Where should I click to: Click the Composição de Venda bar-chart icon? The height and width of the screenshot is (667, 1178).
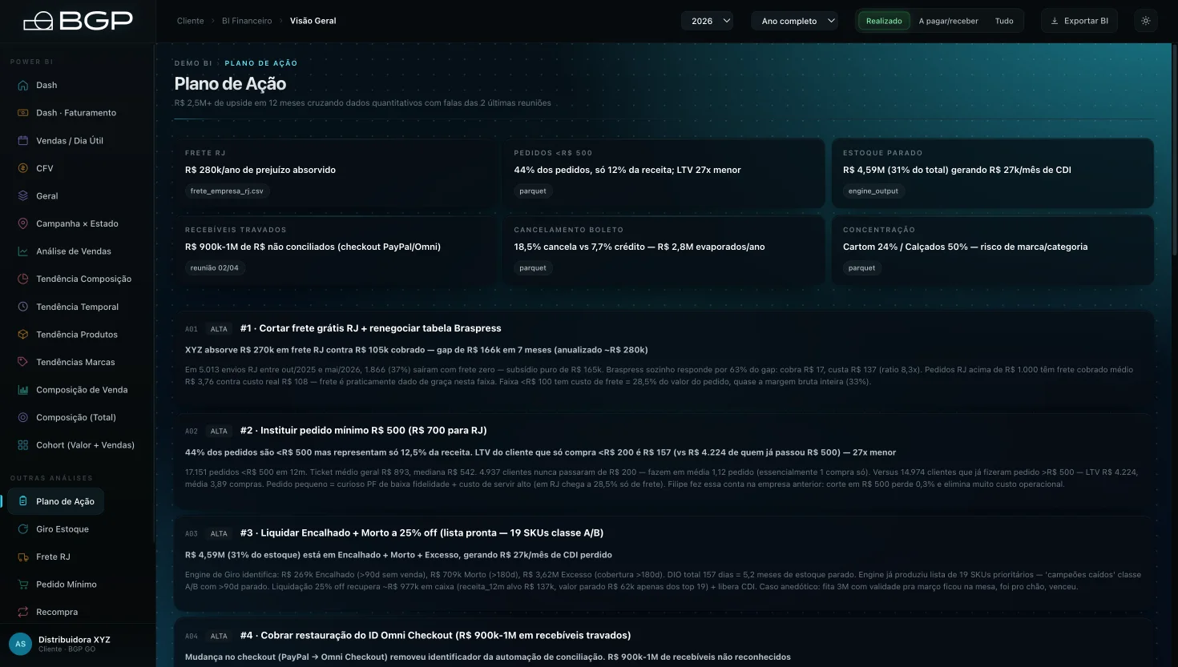pos(23,390)
